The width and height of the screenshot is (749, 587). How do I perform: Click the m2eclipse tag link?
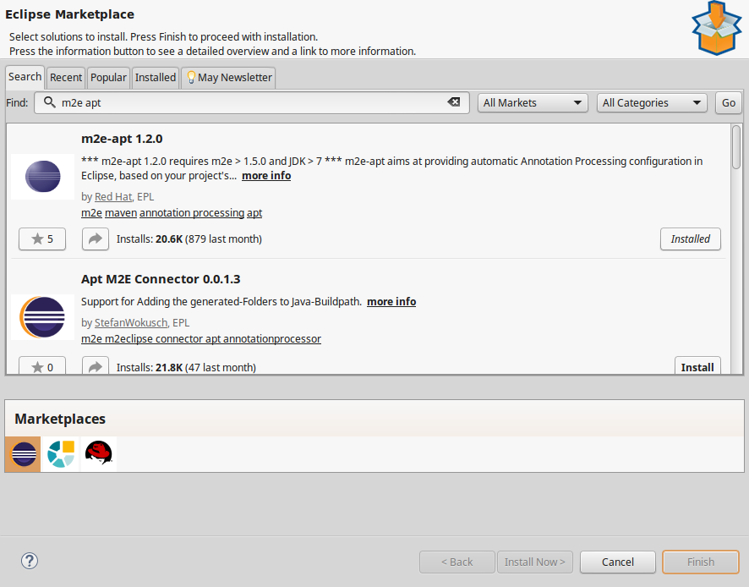coord(128,339)
